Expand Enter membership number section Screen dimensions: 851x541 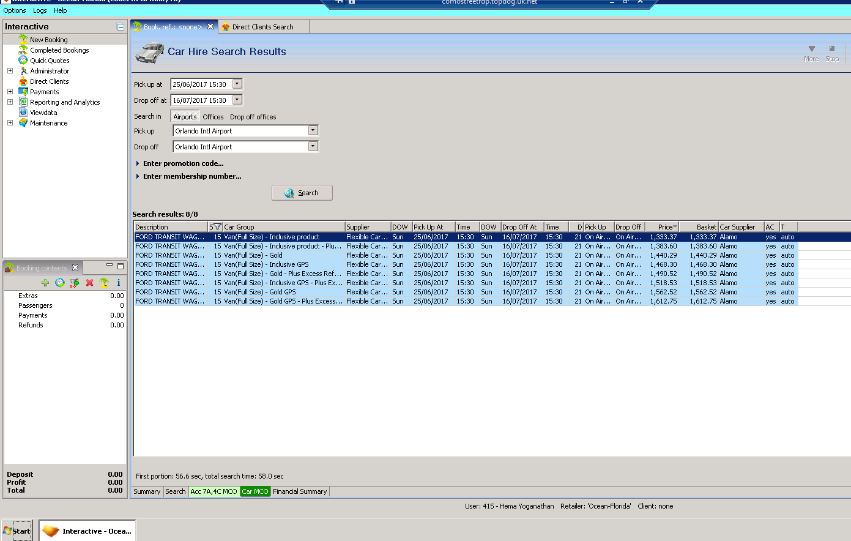click(138, 176)
